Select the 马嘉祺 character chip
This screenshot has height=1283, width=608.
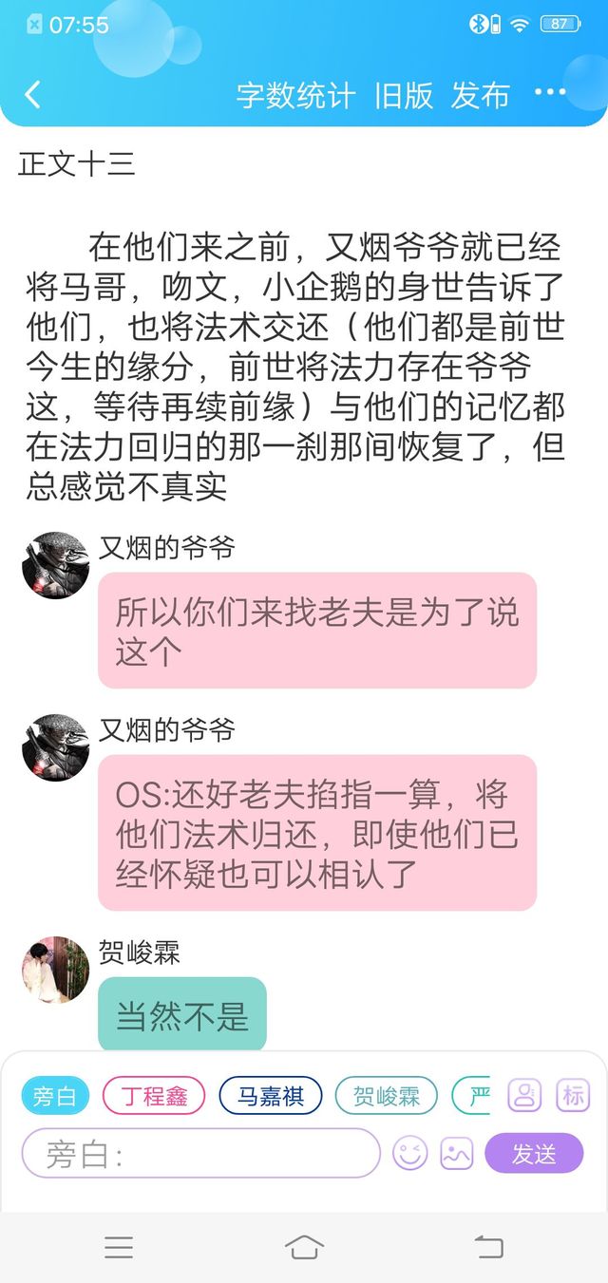coord(271,1096)
